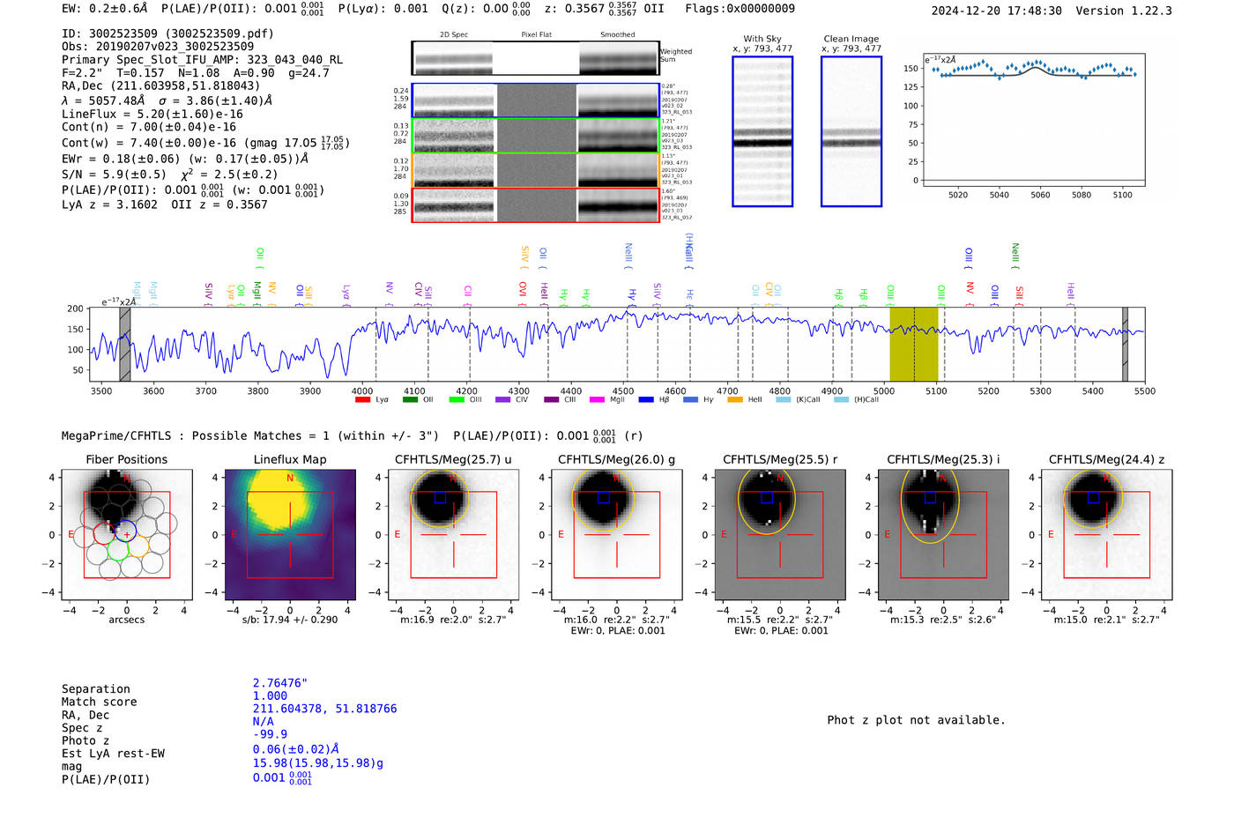Click the Separation value 2.76476"
This screenshot has width=1234, height=840.
coord(280,683)
